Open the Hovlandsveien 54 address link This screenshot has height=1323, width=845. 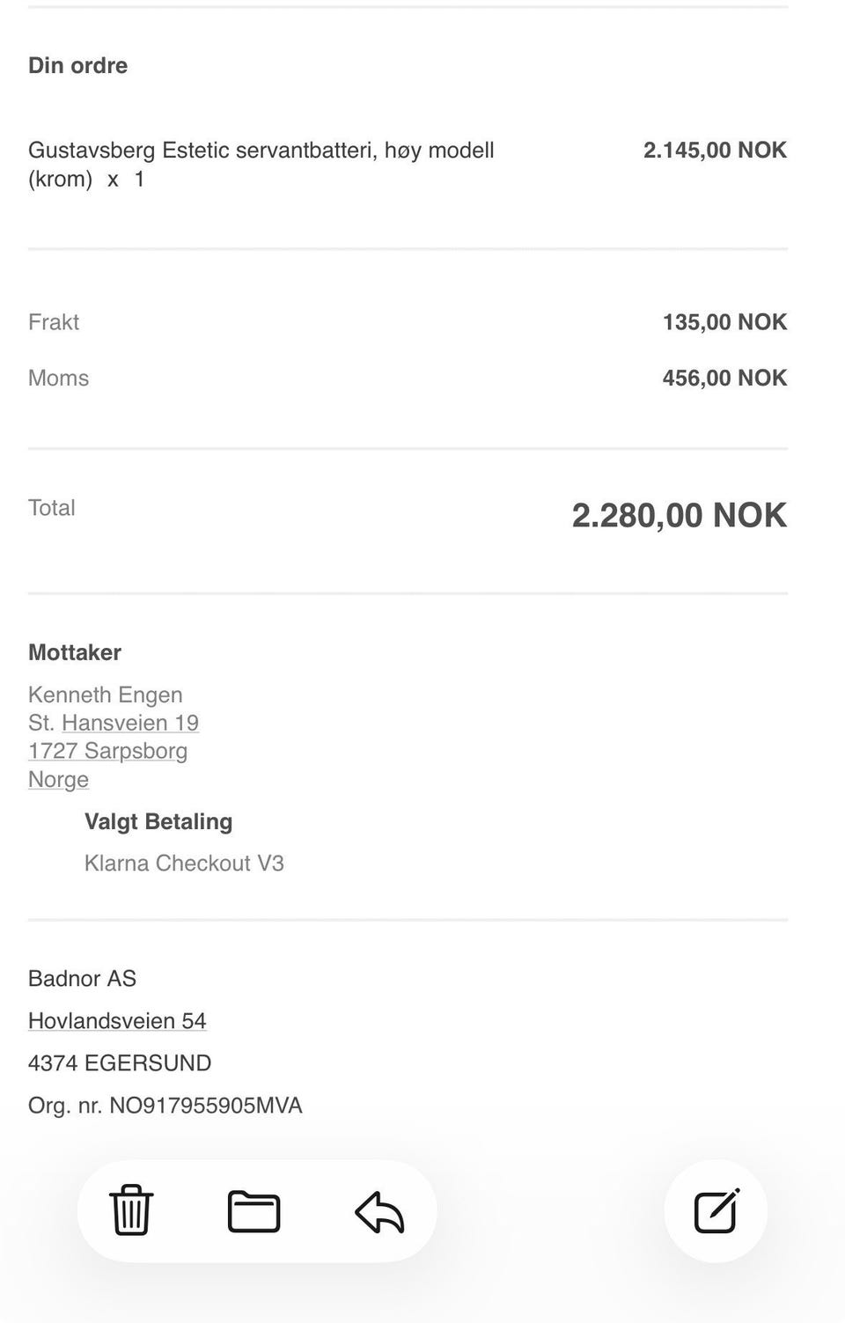[x=117, y=1021]
